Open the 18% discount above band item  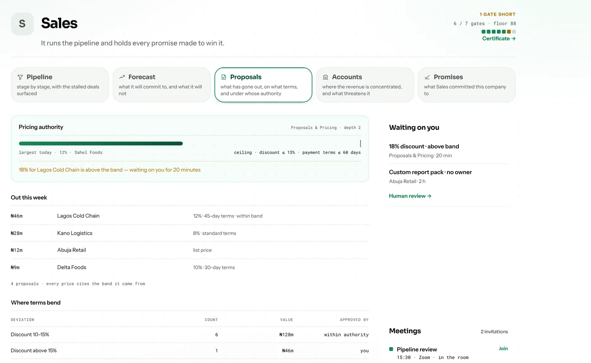pos(448,151)
